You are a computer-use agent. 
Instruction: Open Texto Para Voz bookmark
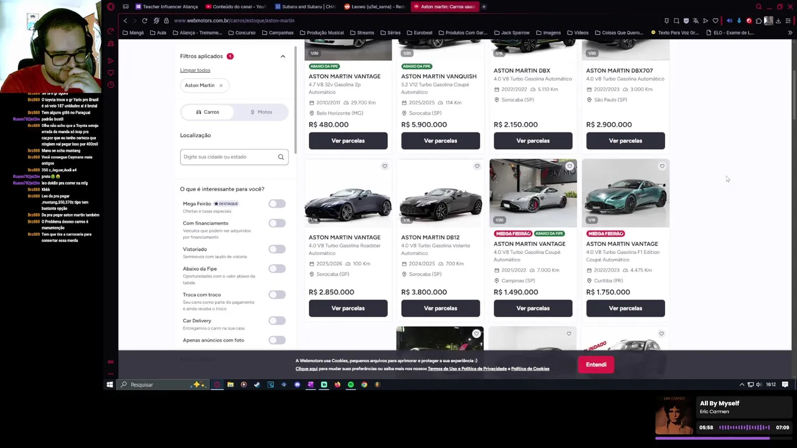click(x=675, y=32)
